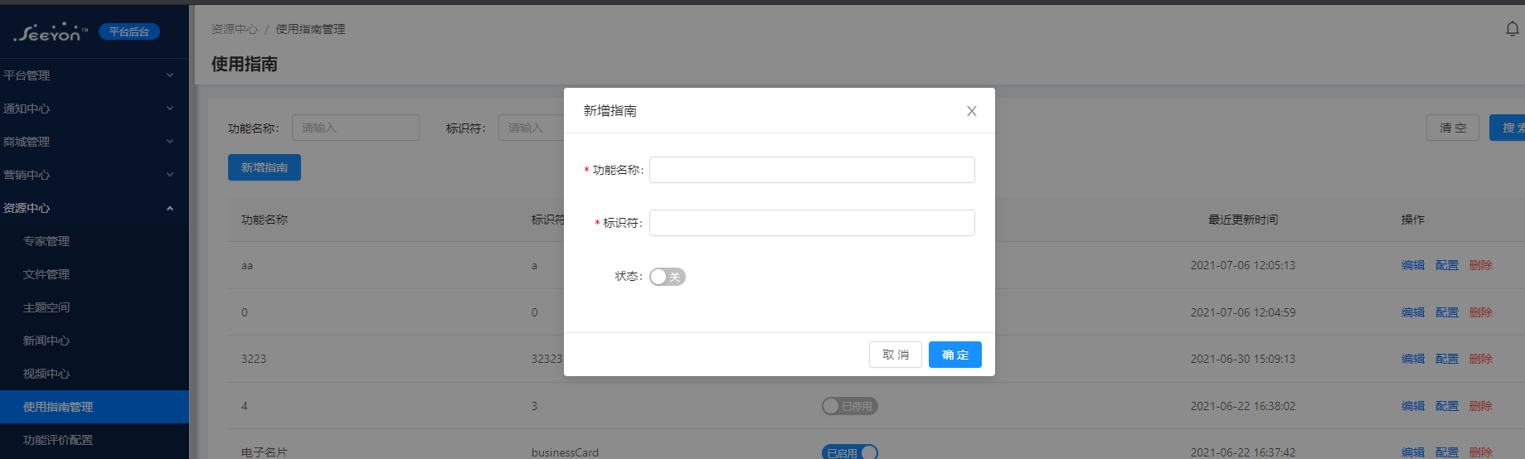Click 编辑 in the aa row
This screenshot has height=459, width=1525.
pyautogui.click(x=1413, y=265)
